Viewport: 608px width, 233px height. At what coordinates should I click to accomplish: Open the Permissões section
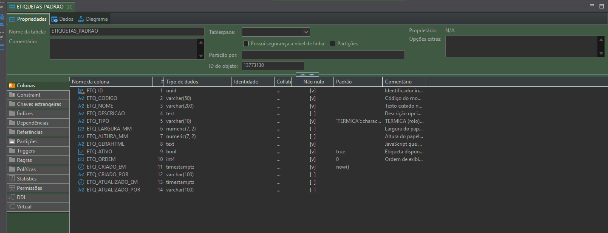(x=38, y=188)
